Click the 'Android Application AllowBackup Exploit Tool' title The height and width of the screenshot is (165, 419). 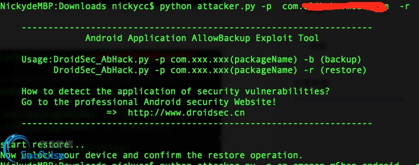click(202, 38)
